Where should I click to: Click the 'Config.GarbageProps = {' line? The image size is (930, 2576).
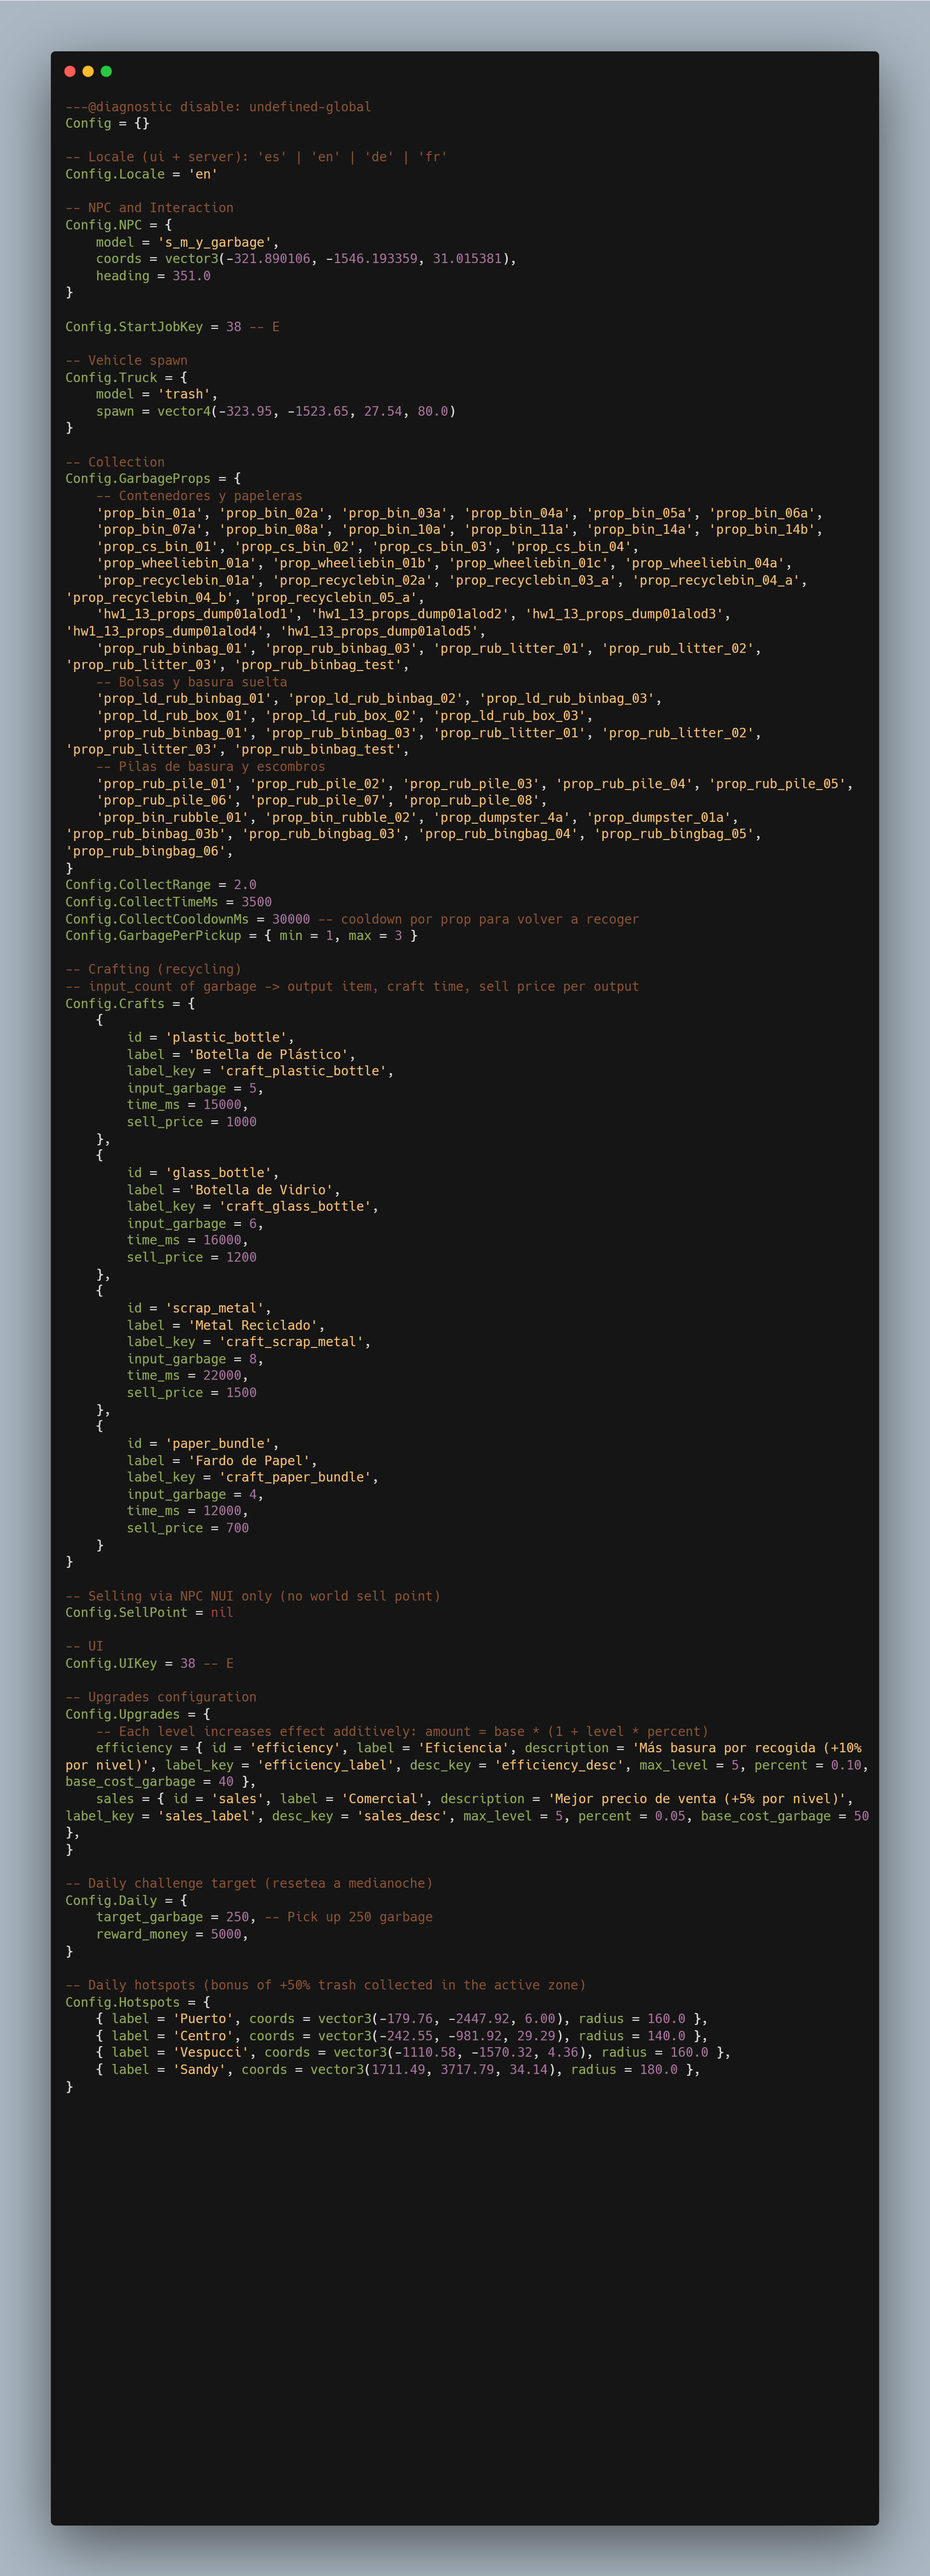[153, 479]
